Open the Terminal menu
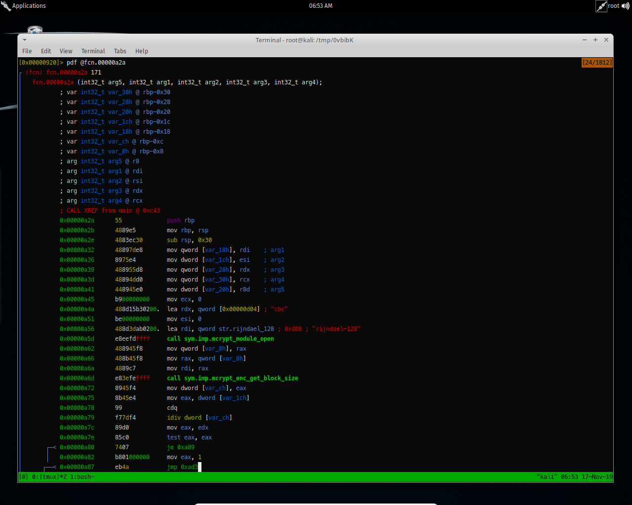Screen dimensions: 632x505 click(x=93, y=51)
